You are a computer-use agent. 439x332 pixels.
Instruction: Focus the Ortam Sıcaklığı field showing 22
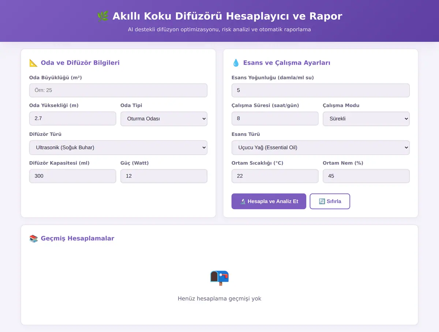point(275,176)
